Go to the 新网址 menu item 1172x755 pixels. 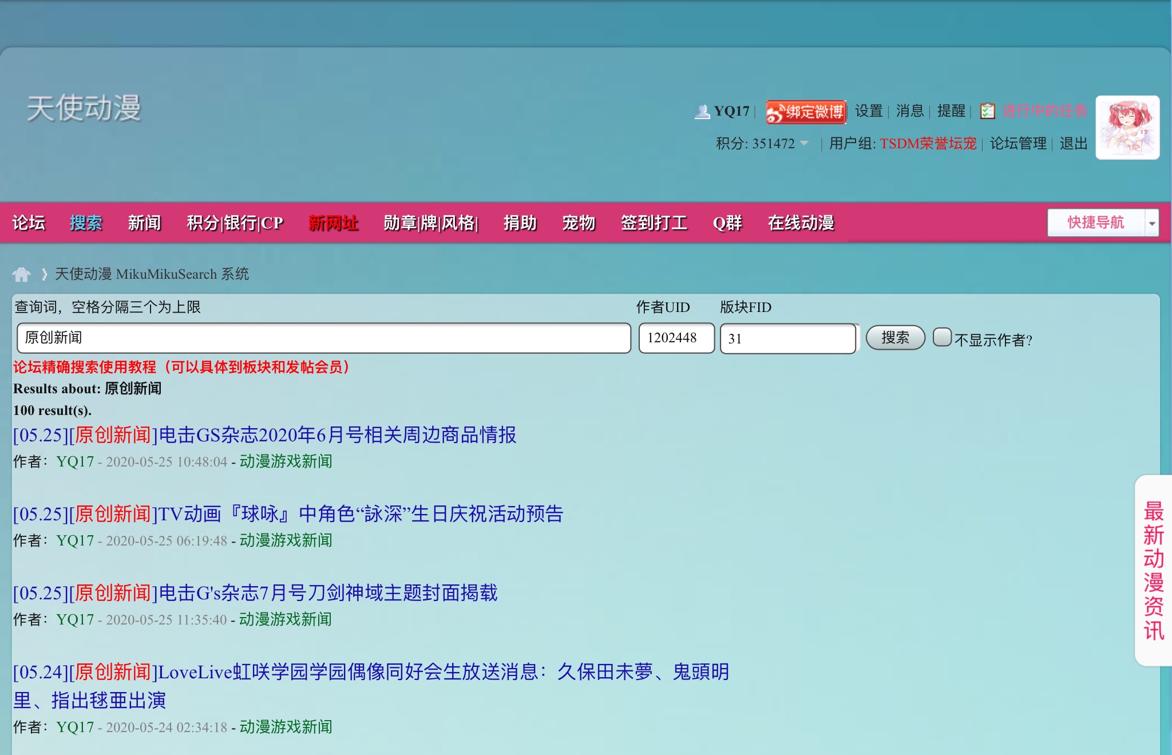click(x=333, y=223)
